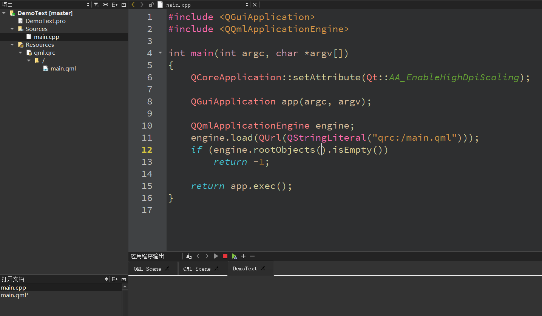
Task: Collapse the Resources tree node
Action: pos(12,44)
